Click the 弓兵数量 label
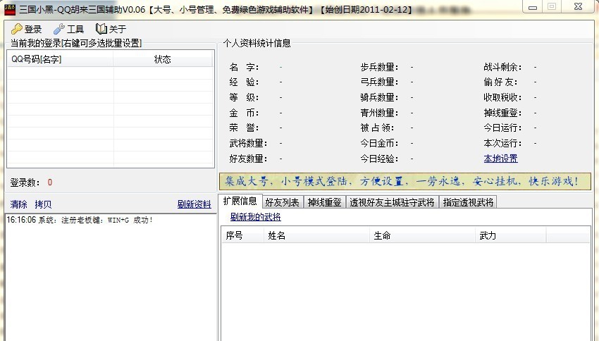This screenshot has width=599, height=341. click(x=379, y=82)
